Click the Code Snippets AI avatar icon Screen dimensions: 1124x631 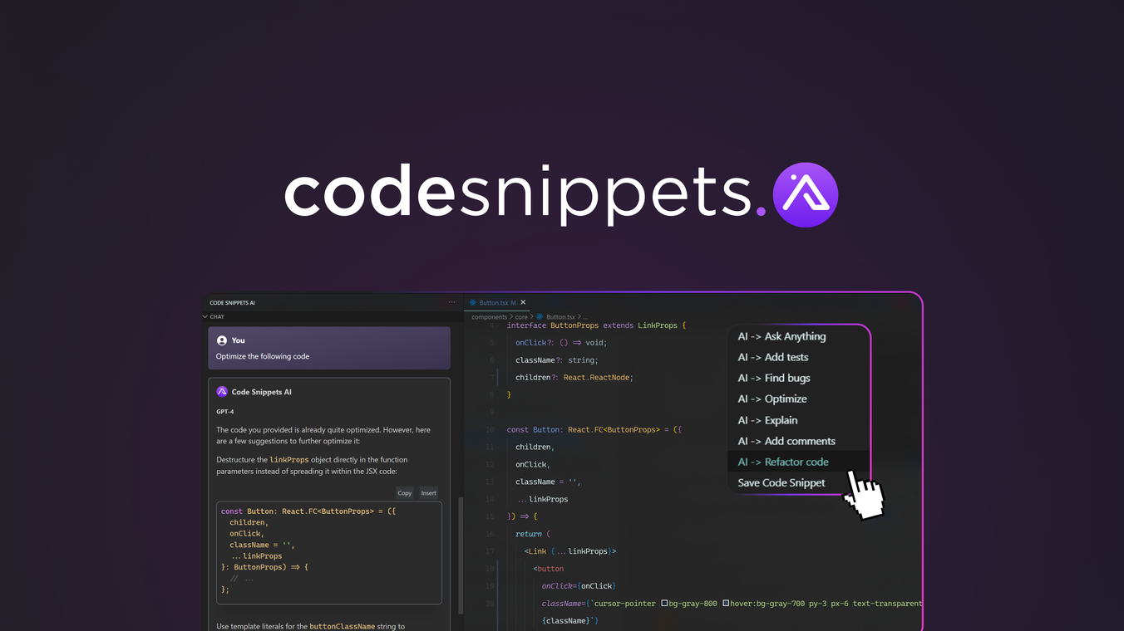[222, 392]
